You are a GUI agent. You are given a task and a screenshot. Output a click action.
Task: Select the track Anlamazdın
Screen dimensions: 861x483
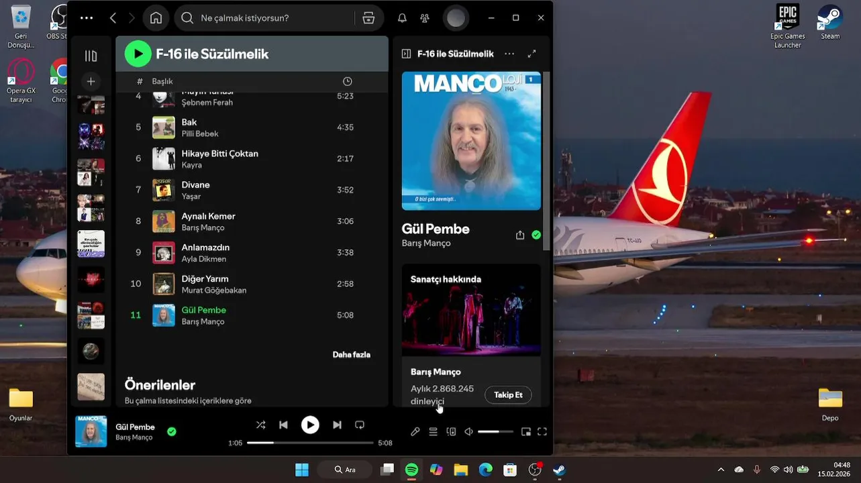(252, 253)
